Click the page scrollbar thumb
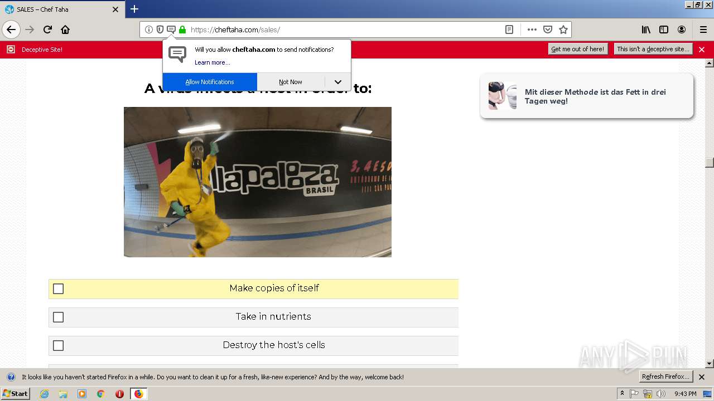714x401 pixels. pyautogui.click(x=709, y=162)
